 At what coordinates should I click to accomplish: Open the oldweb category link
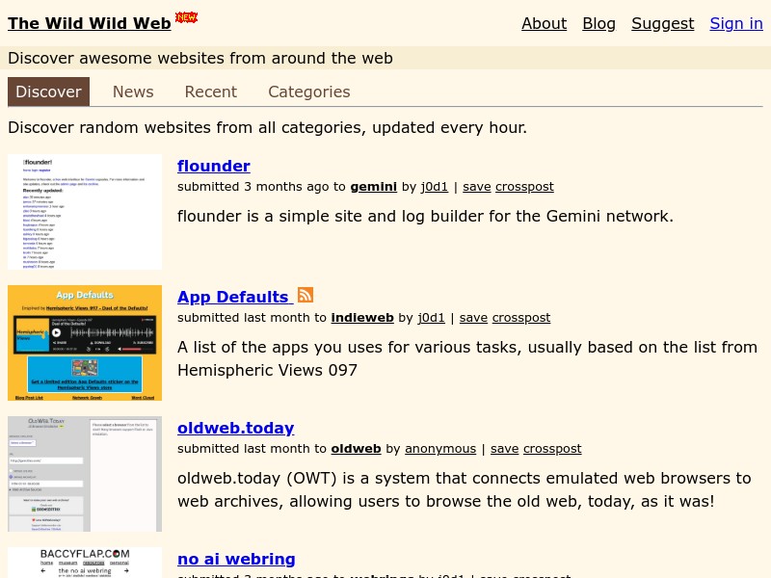click(356, 449)
